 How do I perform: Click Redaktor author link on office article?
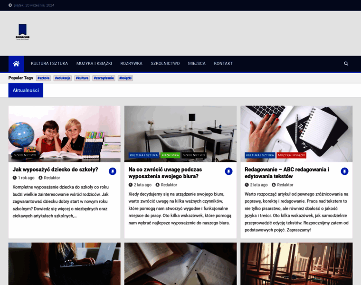[169, 185]
